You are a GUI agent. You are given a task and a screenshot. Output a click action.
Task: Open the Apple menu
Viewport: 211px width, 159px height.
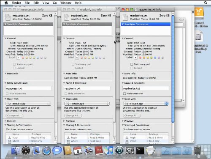tap(6, 3)
